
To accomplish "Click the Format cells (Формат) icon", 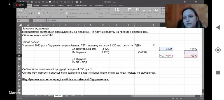I will [157, 10].
